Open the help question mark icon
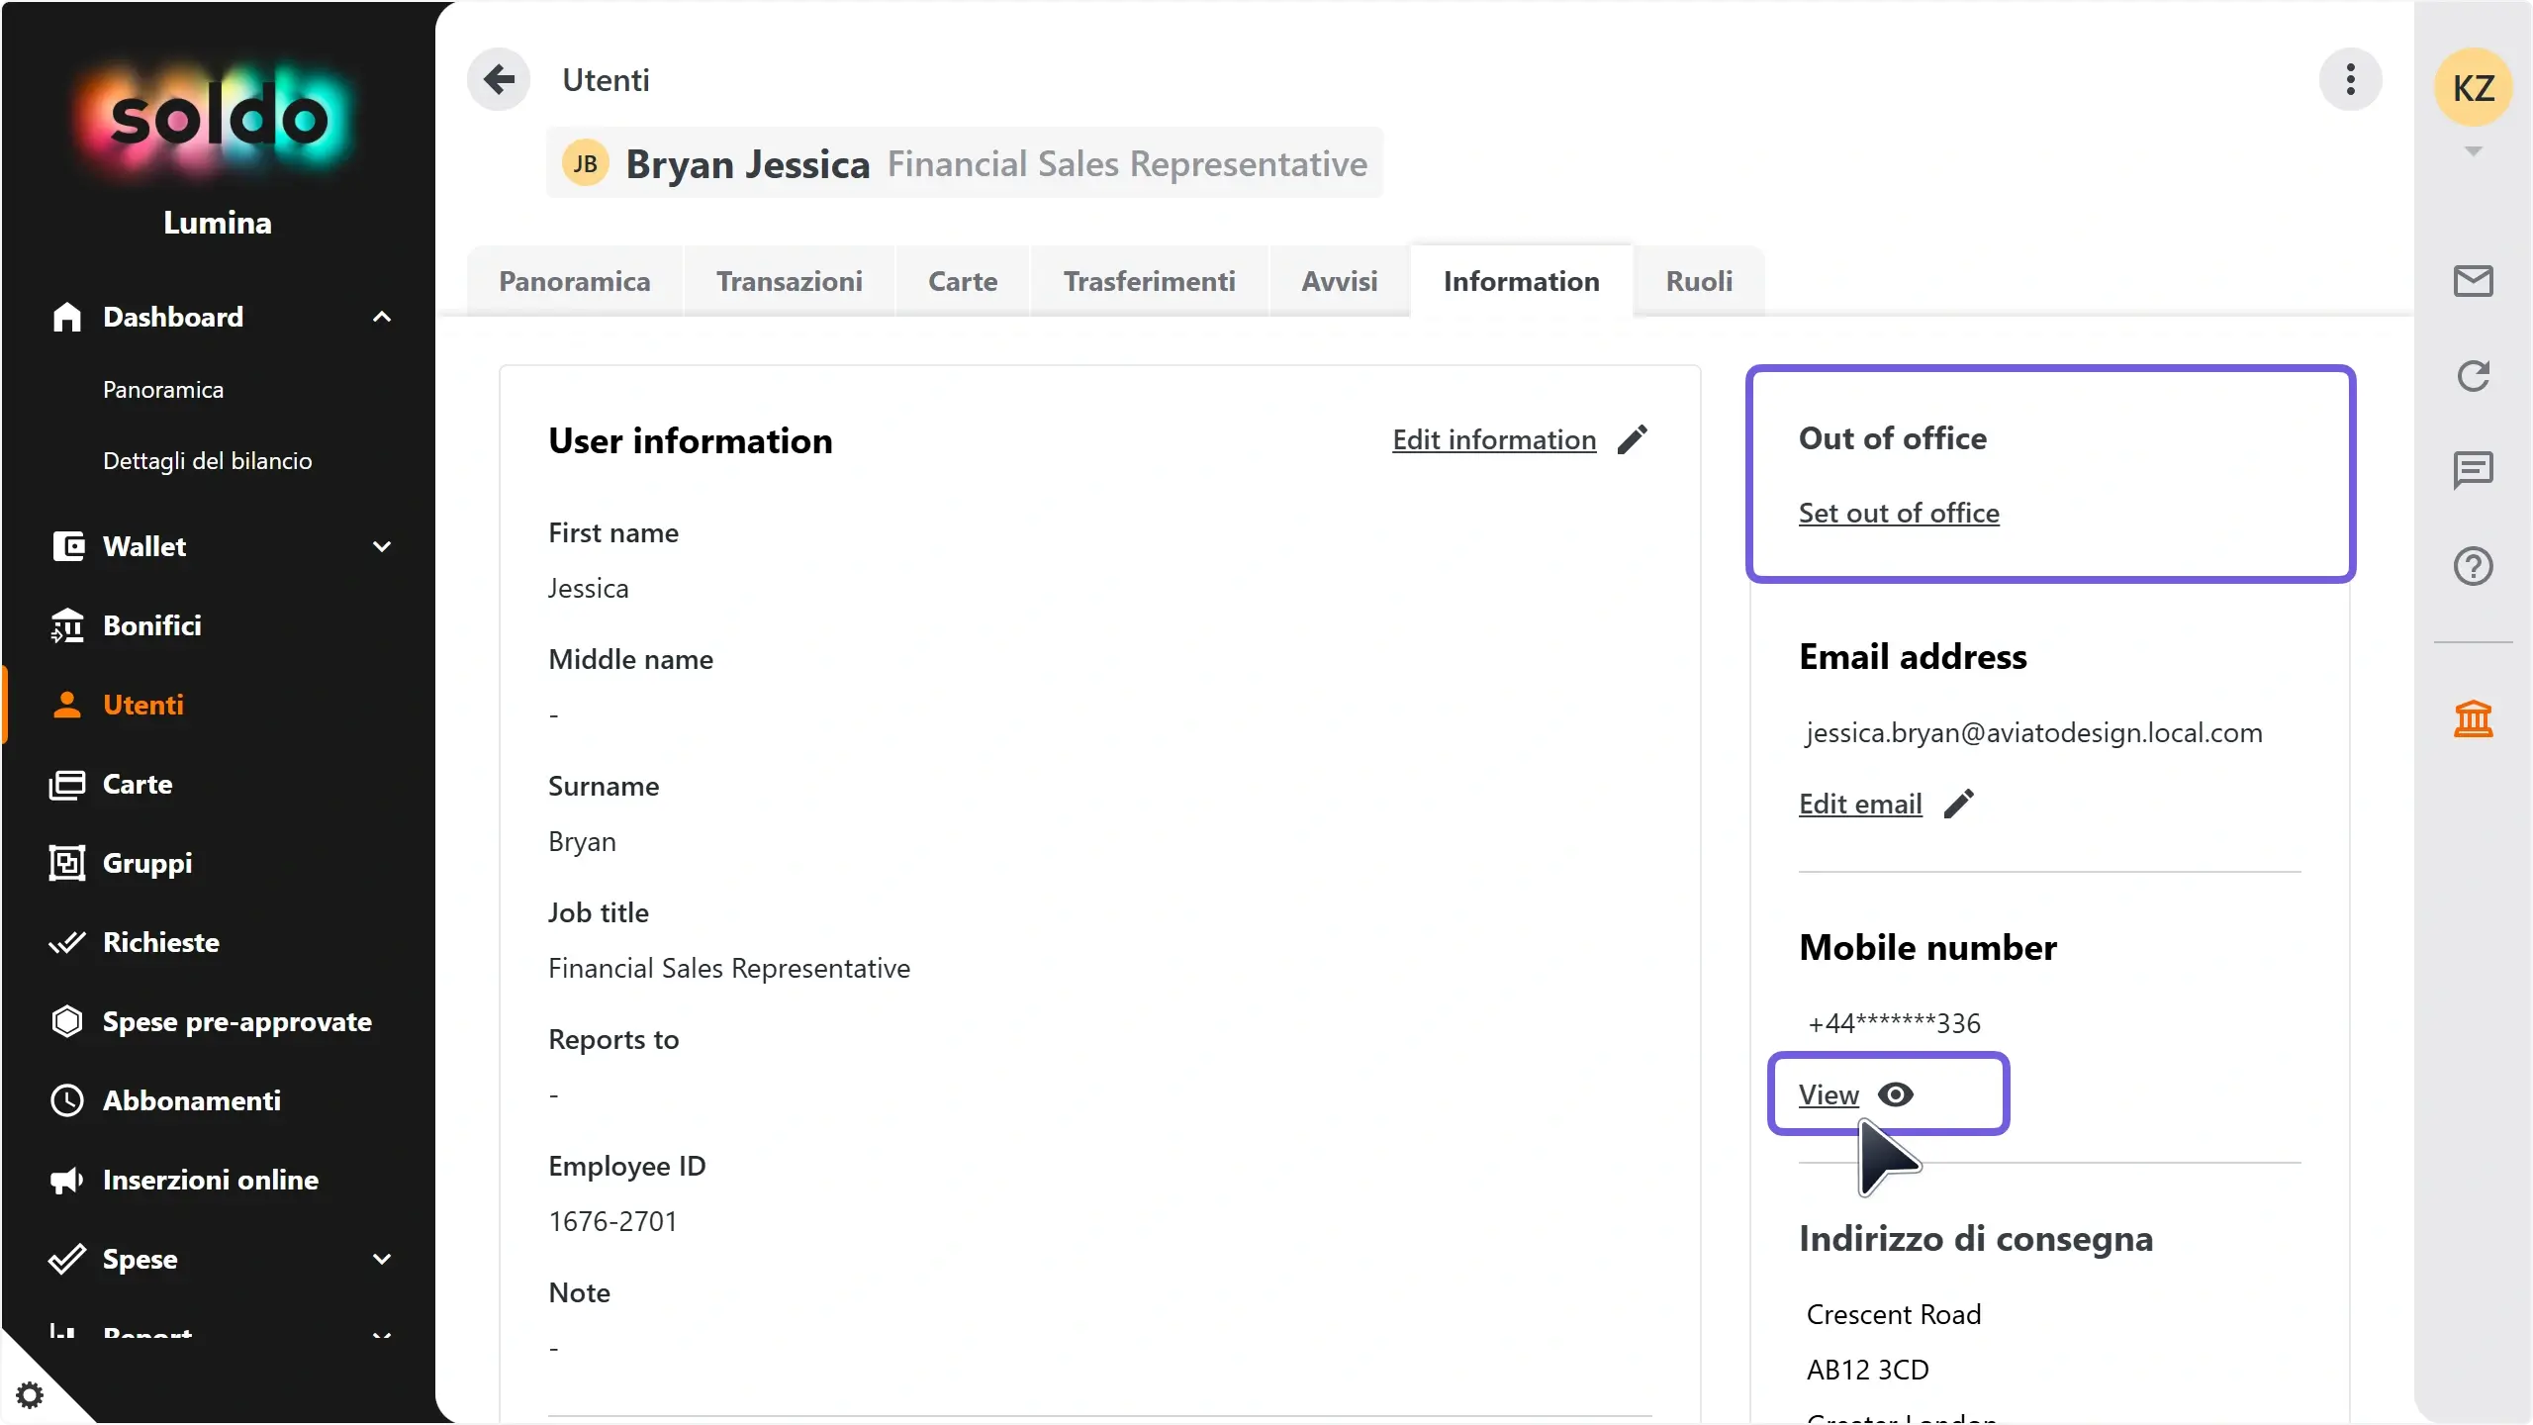 click(2473, 566)
